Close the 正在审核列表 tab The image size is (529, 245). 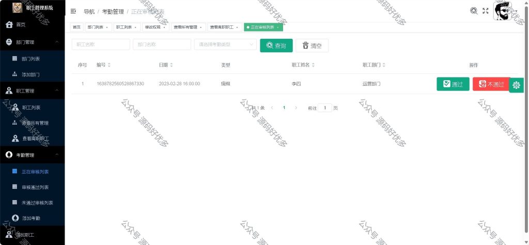277,28
